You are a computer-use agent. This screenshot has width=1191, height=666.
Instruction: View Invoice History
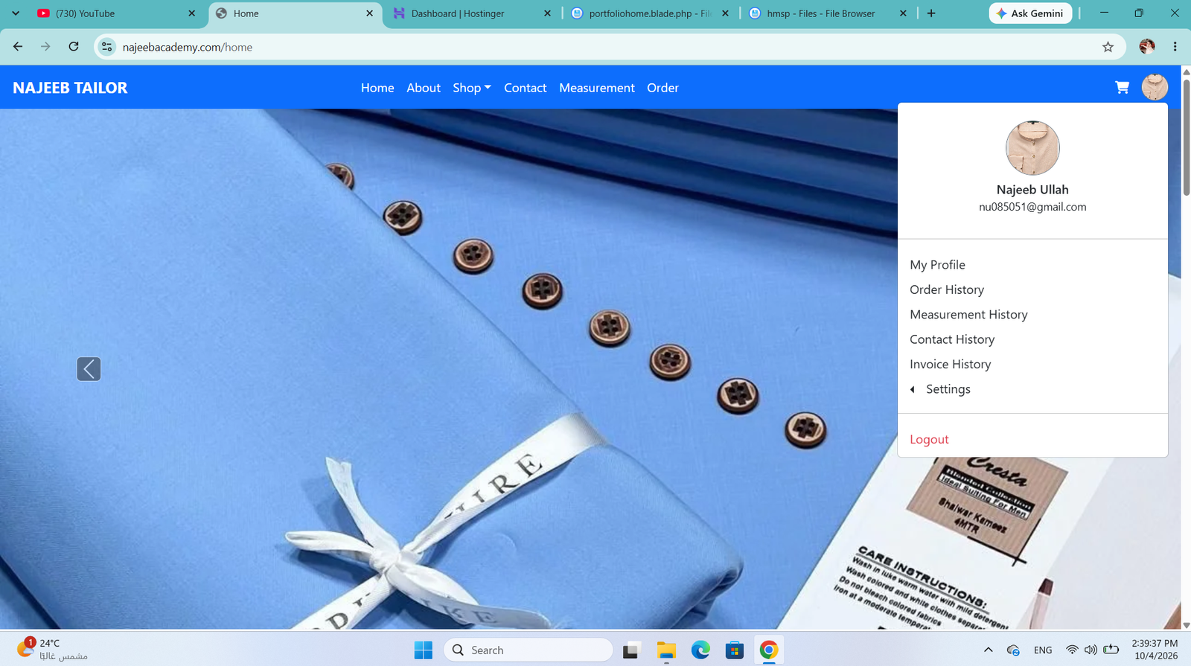pos(951,364)
